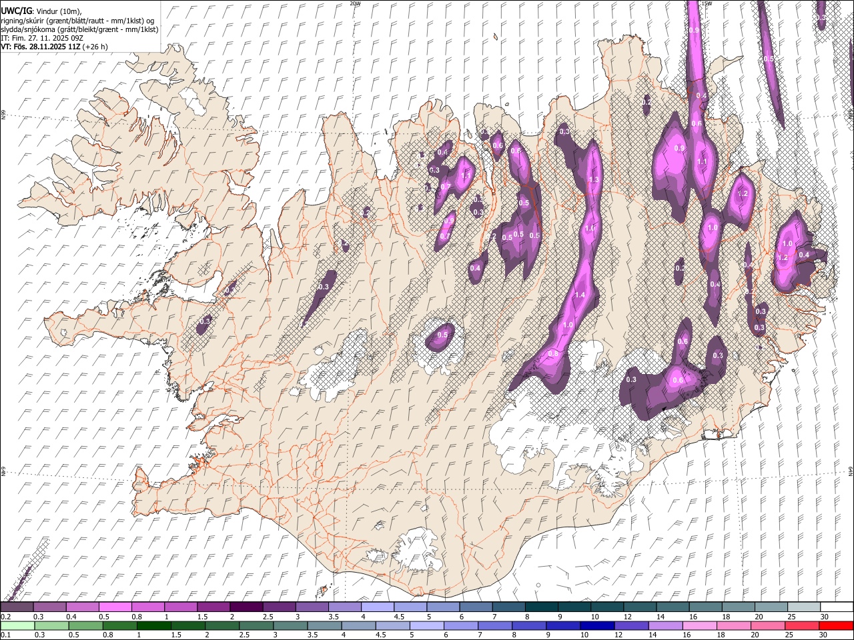This screenshot has height=640, width=854.
Task: Click the light purple 14 swatch in lower legend
Action: (666, 625)
